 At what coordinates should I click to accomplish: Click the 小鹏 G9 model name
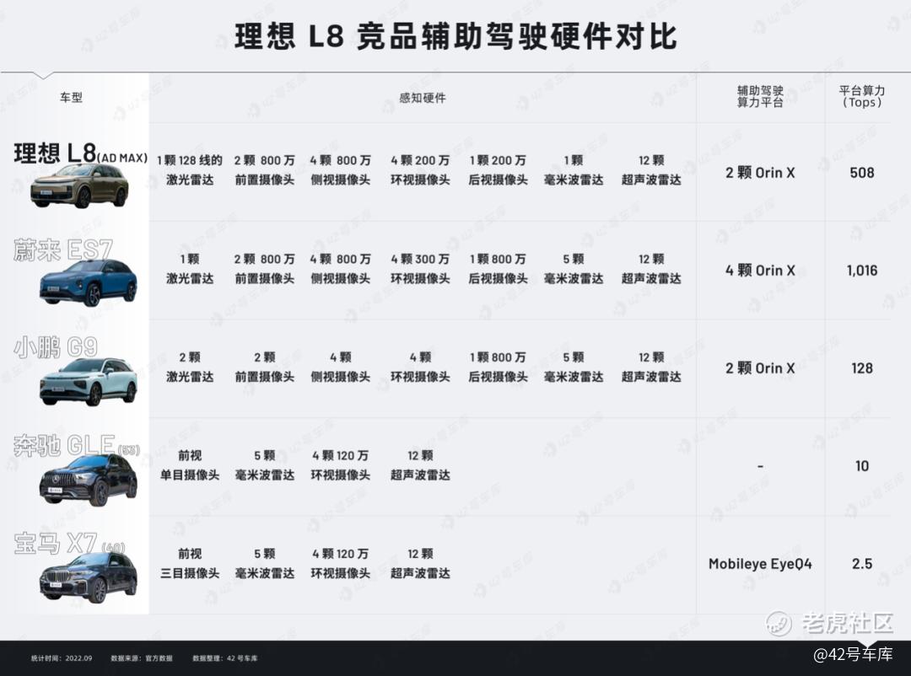(55, 347)
